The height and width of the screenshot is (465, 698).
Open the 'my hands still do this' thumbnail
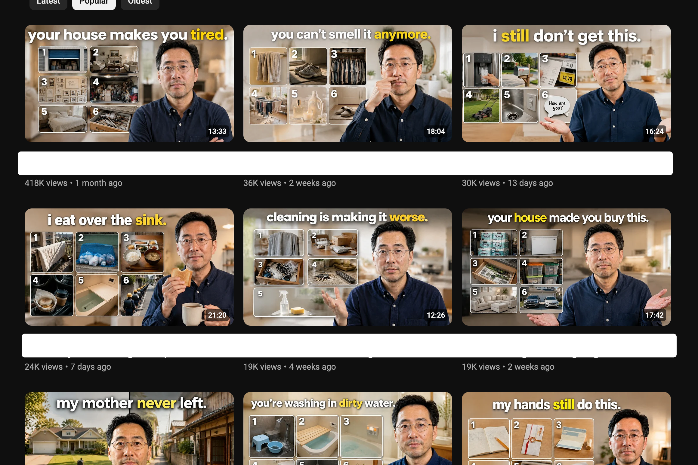(x=566, y=429)
